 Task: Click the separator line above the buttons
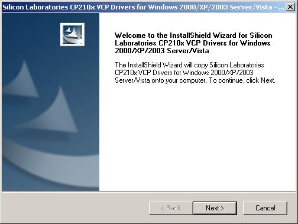(149, 191)
